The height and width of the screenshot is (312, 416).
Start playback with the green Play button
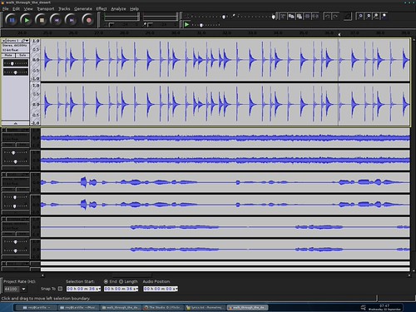click(x=27, y=20)
